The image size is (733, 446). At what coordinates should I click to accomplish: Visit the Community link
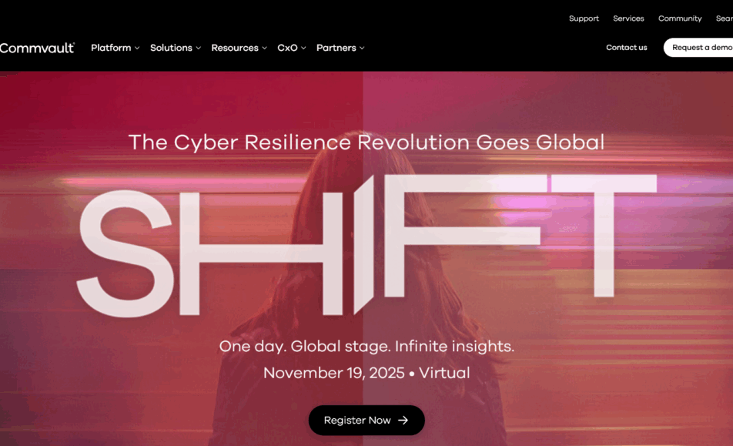tap(680, 18)
